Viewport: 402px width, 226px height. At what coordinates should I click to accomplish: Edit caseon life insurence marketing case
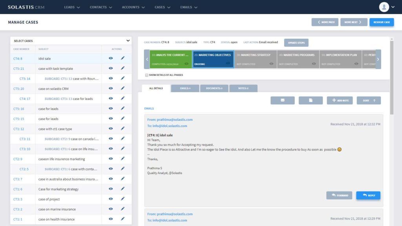(x=122, y=159)
